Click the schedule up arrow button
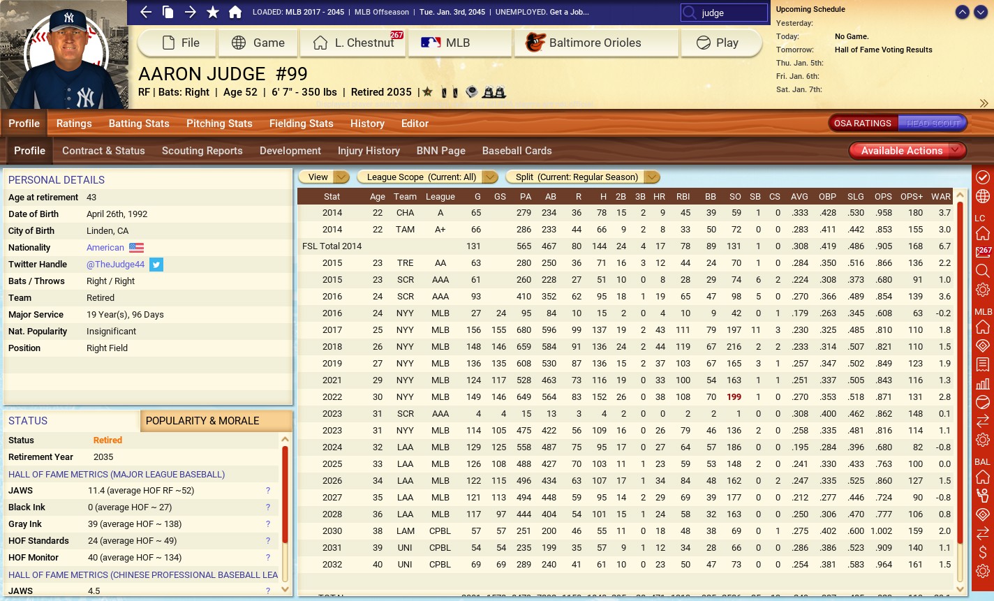The width and height of the screenshot is (994, 601). 963,12
